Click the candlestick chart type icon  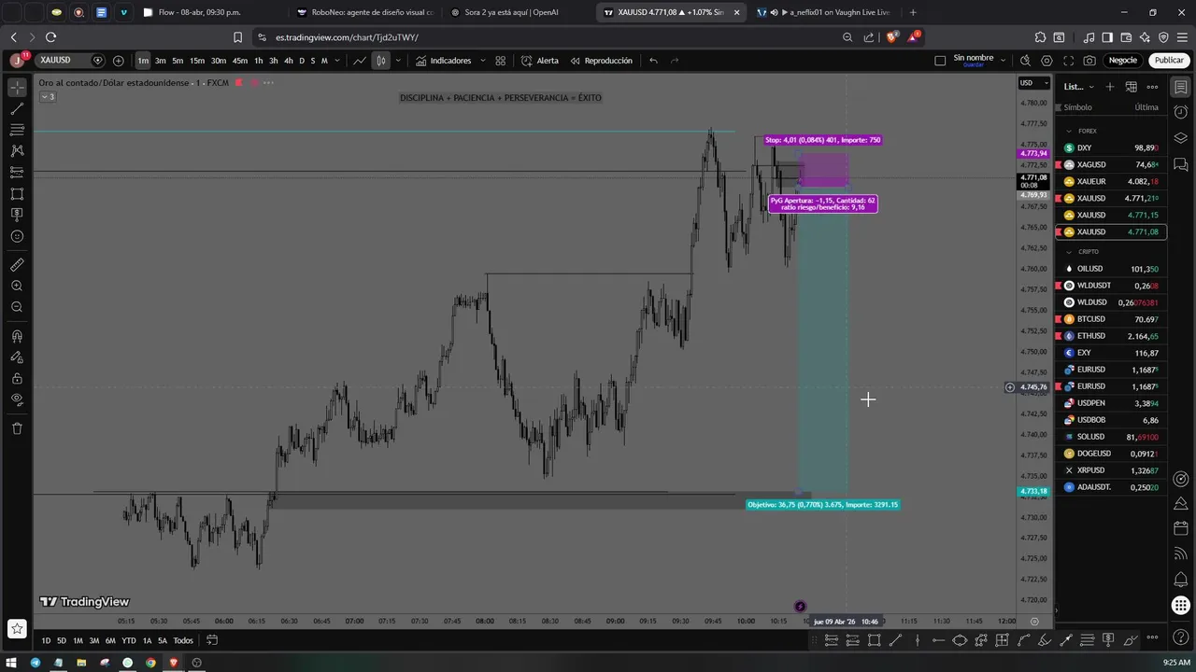click(380, 61)
